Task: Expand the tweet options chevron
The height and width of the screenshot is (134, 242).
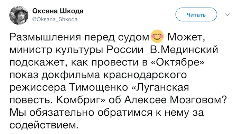Action: (227, 15)
